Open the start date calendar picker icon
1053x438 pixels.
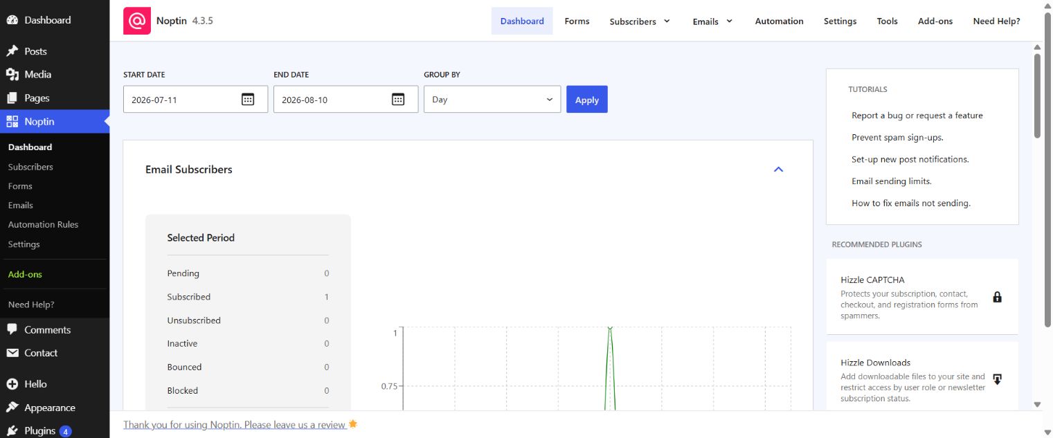(x=248, y=99)
